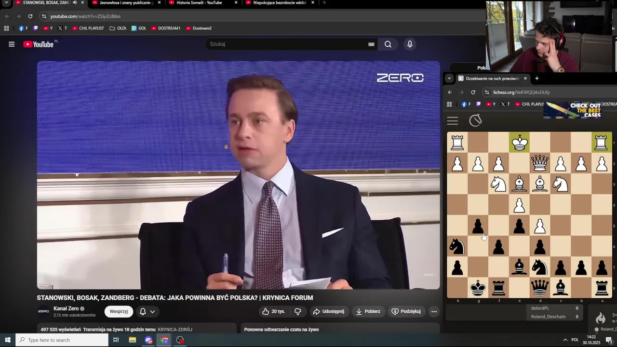The height and width of the screenshot is (347, 617).
Task: Reload the lichess page
Action: pyautogui.click(x=473, y=93)
